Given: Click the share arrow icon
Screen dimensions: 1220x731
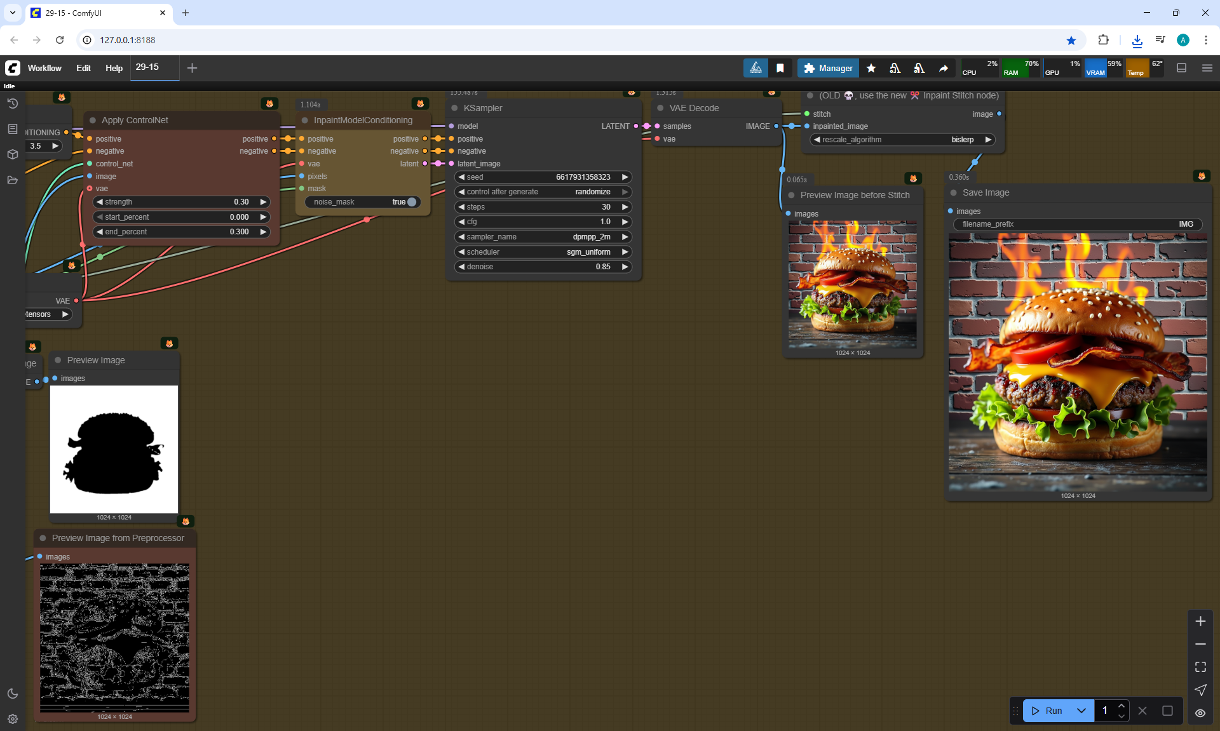Looking at the screenshot, I should 944,68.
